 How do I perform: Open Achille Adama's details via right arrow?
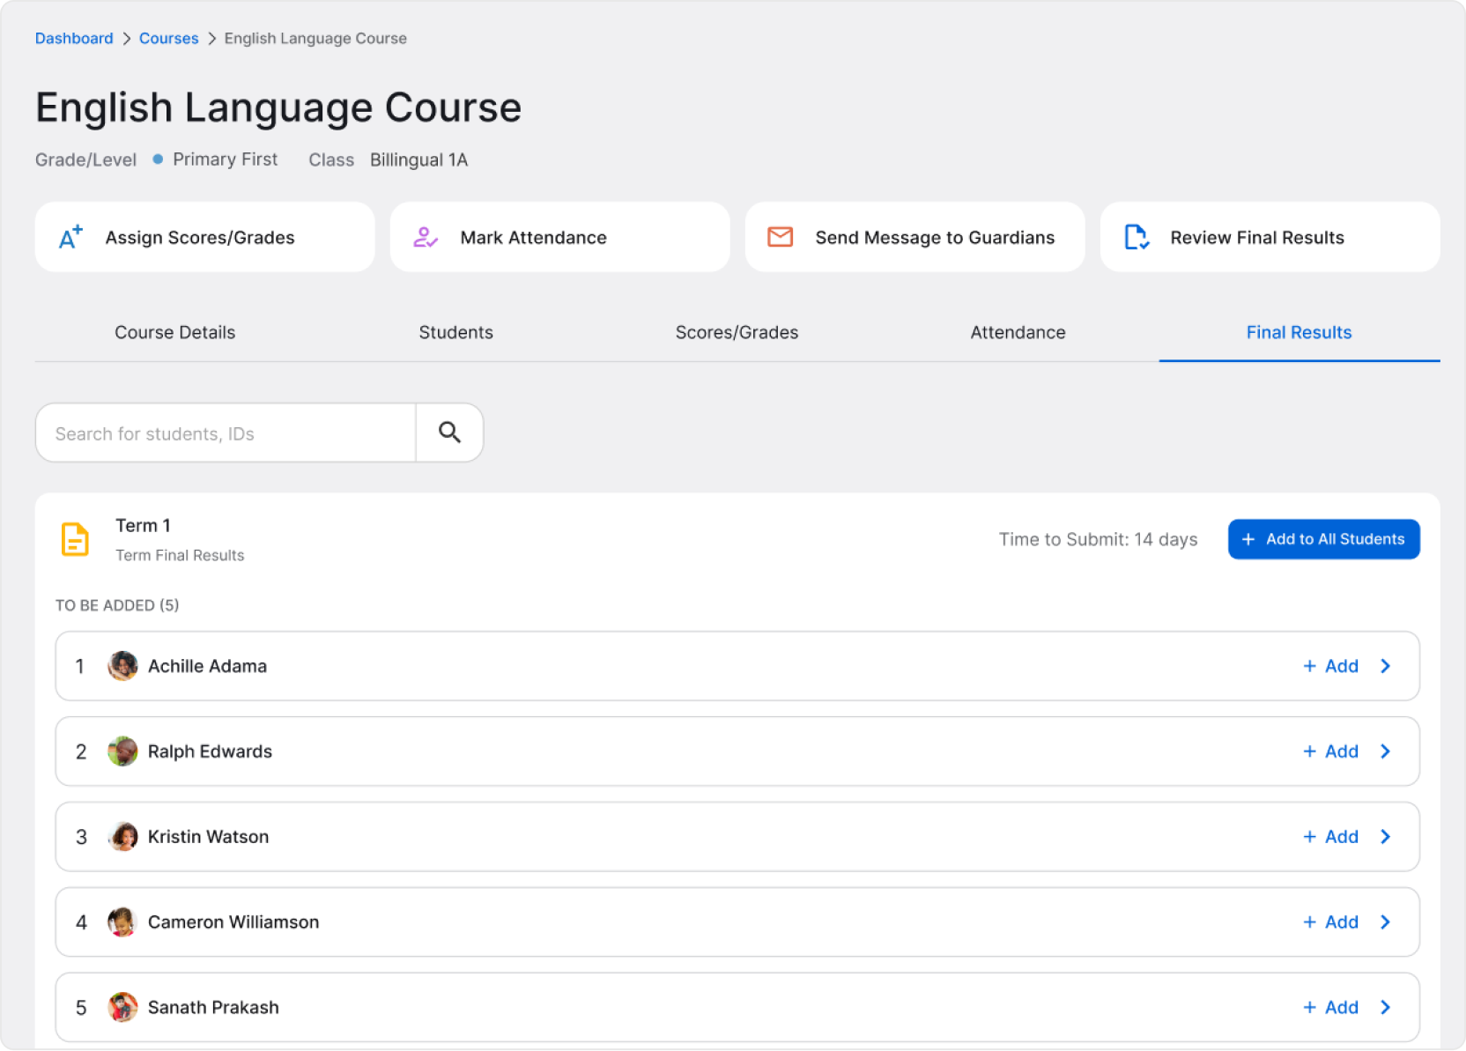tap(1385, 666)
